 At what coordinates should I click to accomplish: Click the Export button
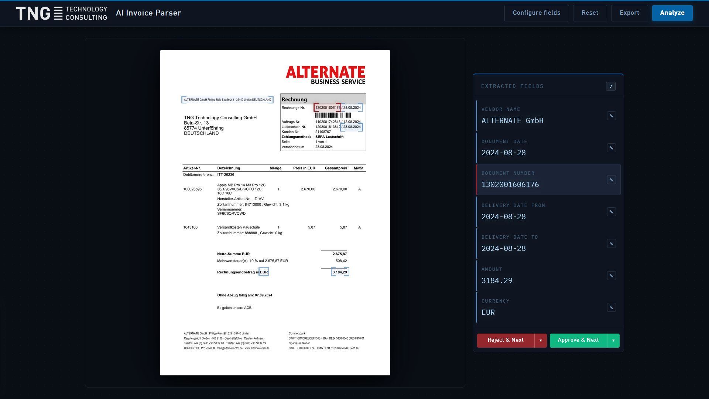(x=629, y=13)
